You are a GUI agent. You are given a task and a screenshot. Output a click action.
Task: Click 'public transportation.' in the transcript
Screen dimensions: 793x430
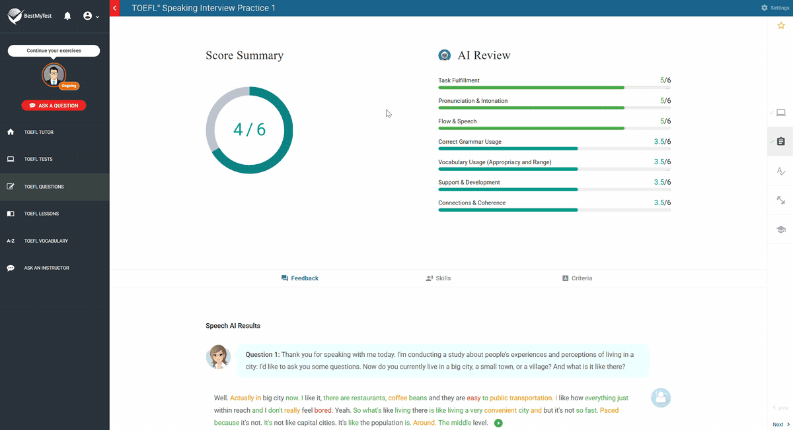click(521, 398)
